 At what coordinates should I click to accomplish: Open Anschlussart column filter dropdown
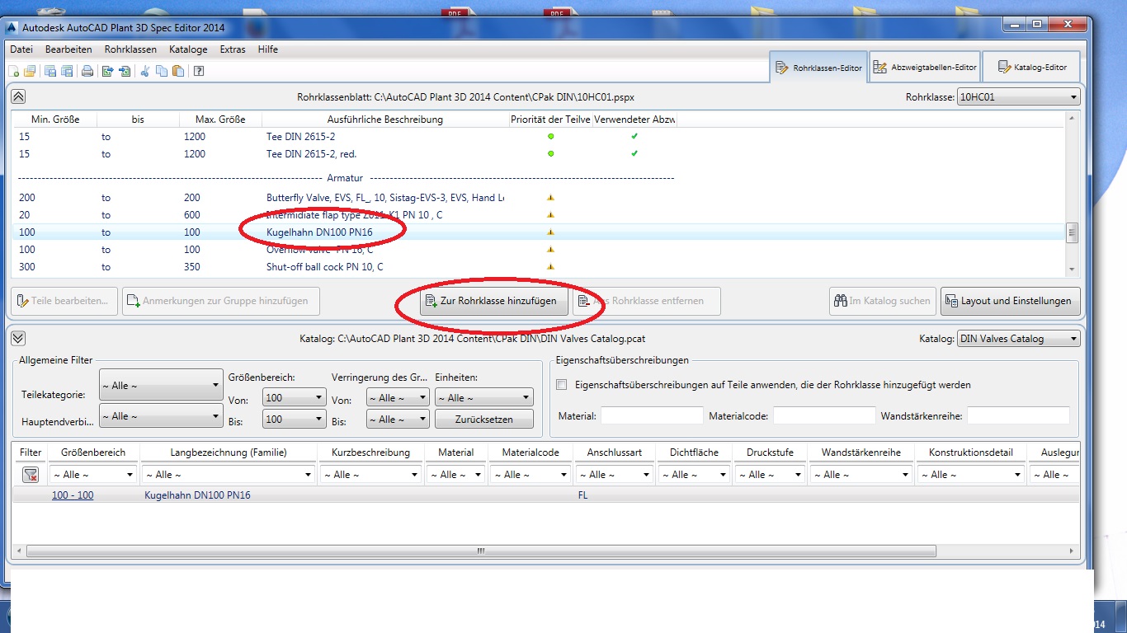click(x=615, y=475)
